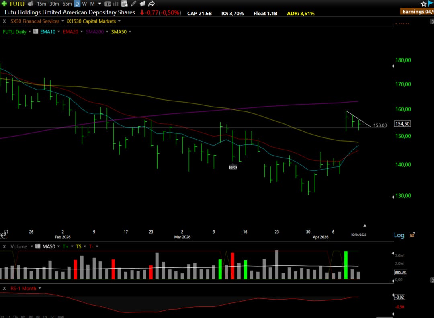Click the SX30 Financial Services link
This screenshot has height=318, width=434.
coord(35,21)
